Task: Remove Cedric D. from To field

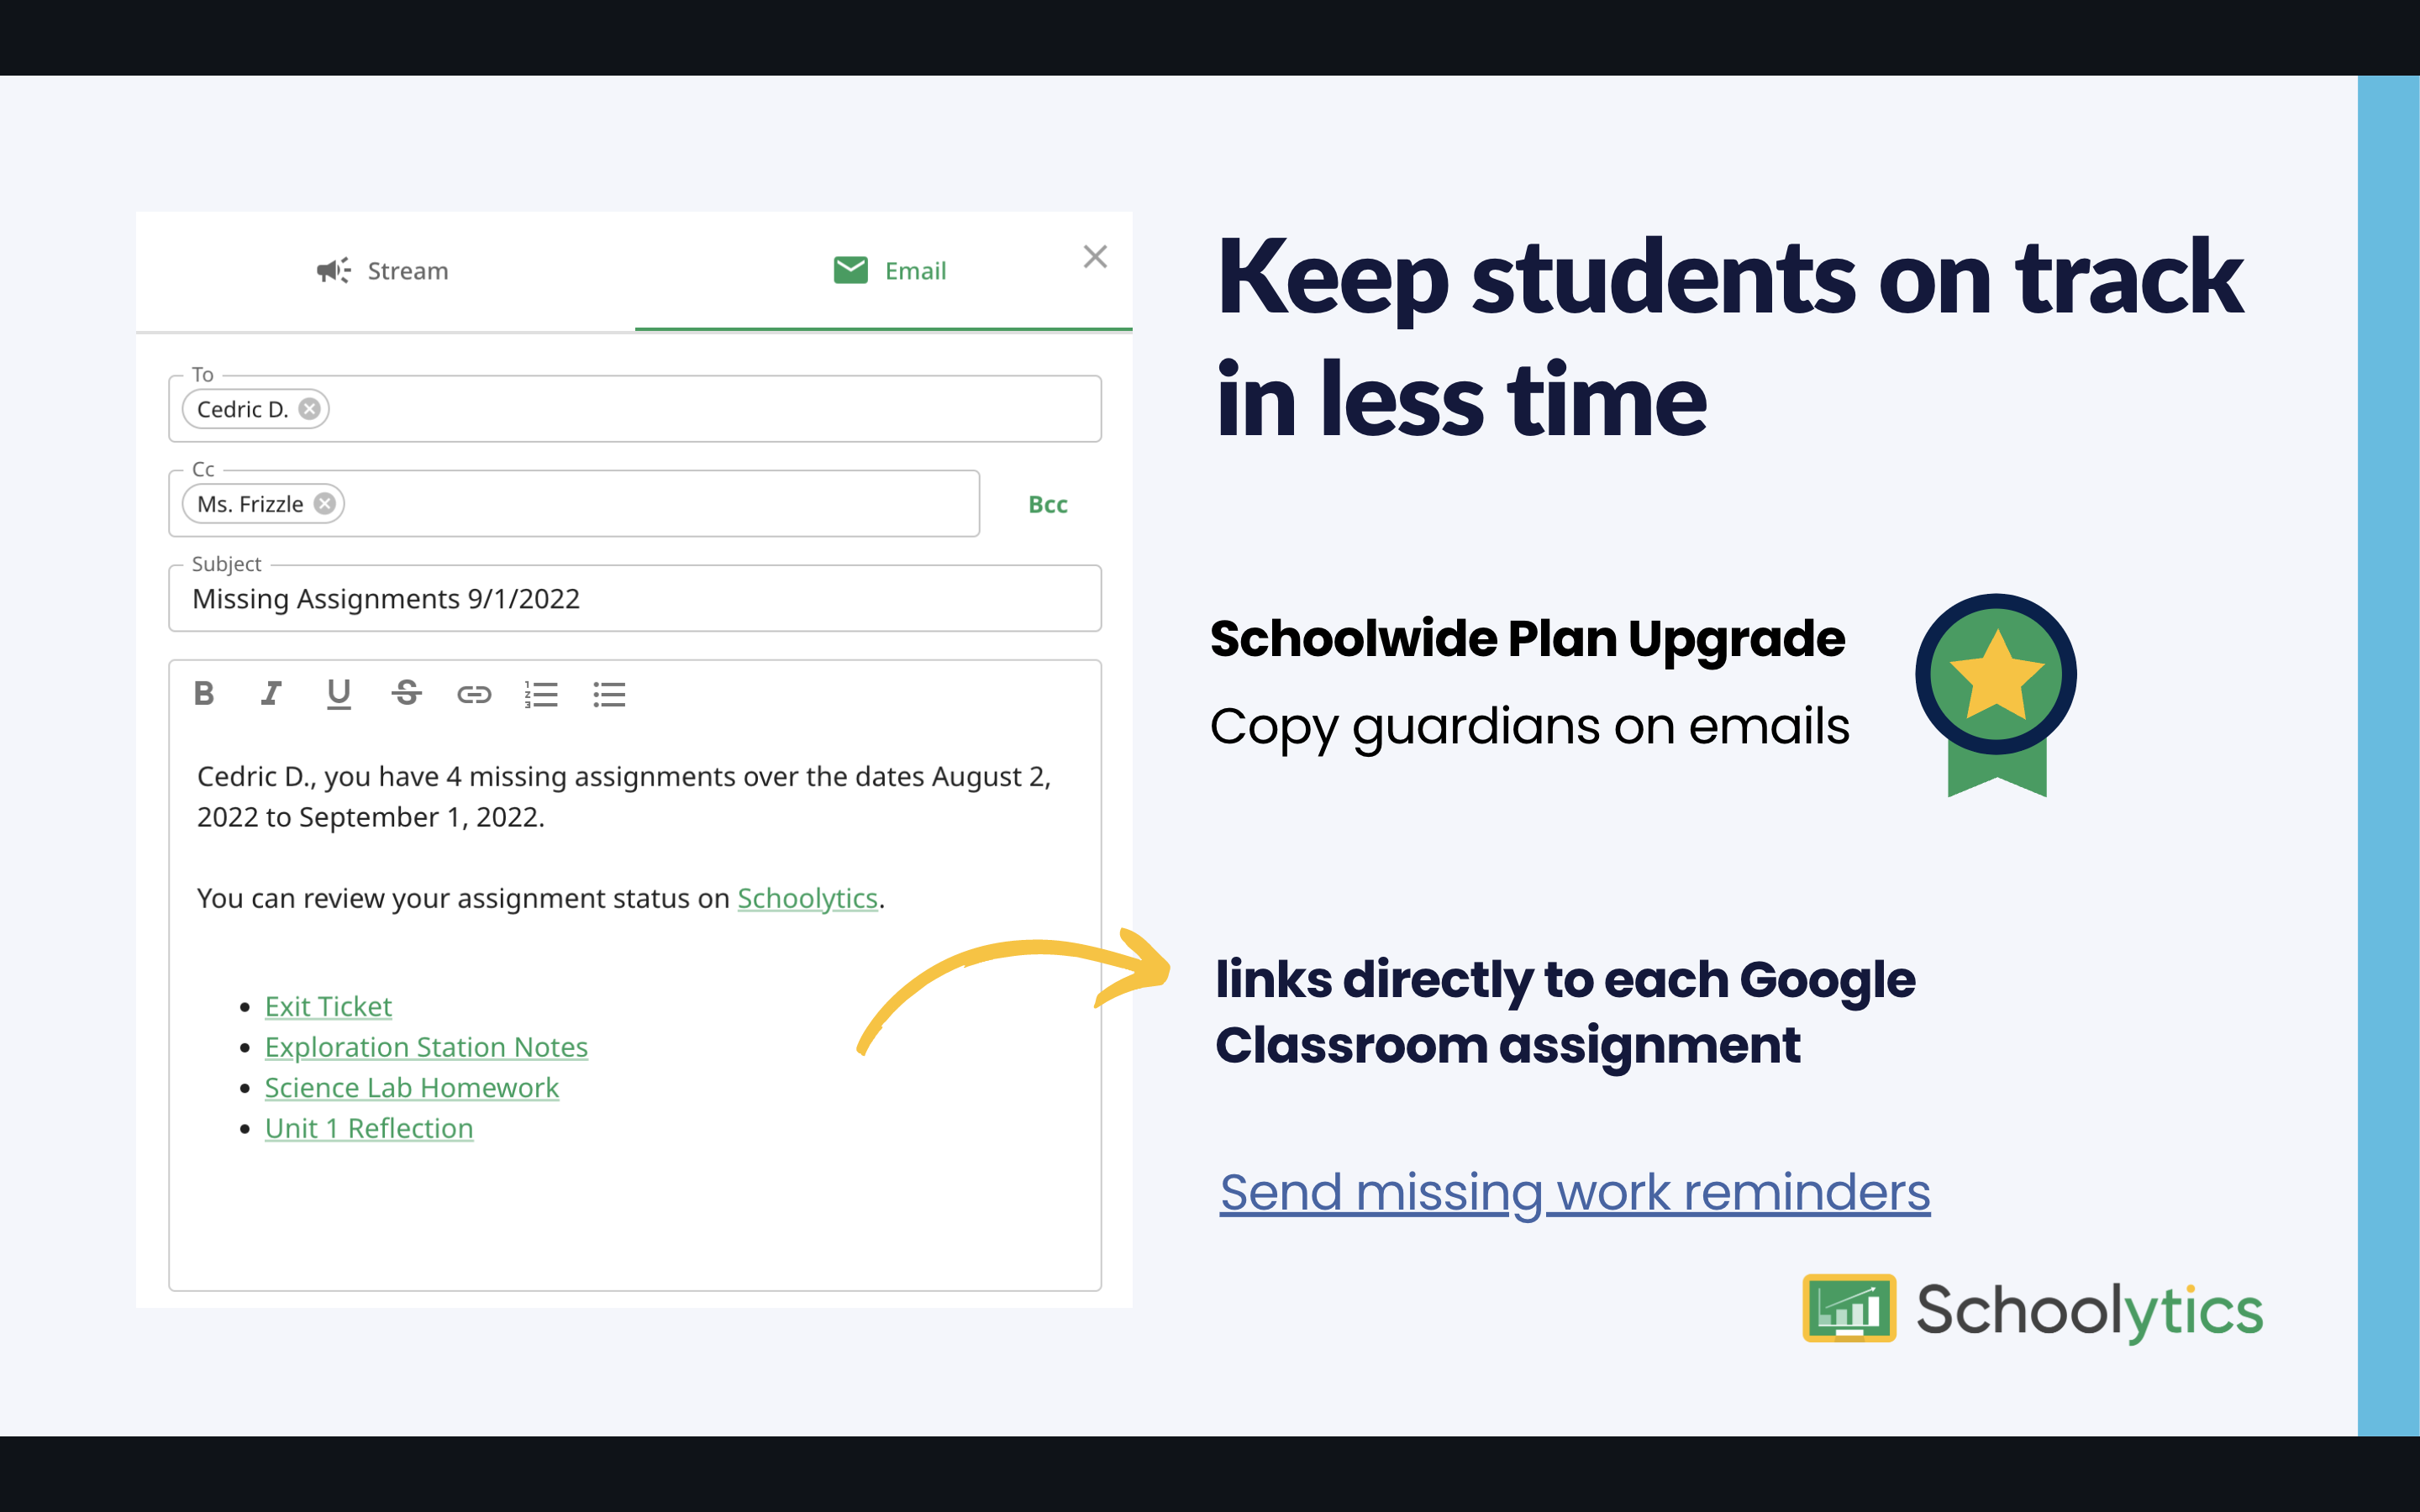Action: click(x=310, y=409)
